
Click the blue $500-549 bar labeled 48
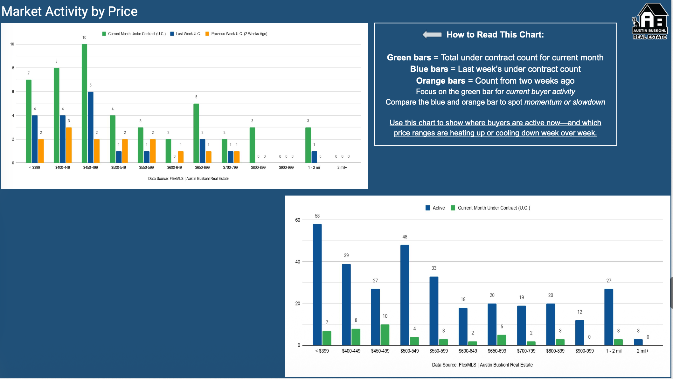point(405,295)
